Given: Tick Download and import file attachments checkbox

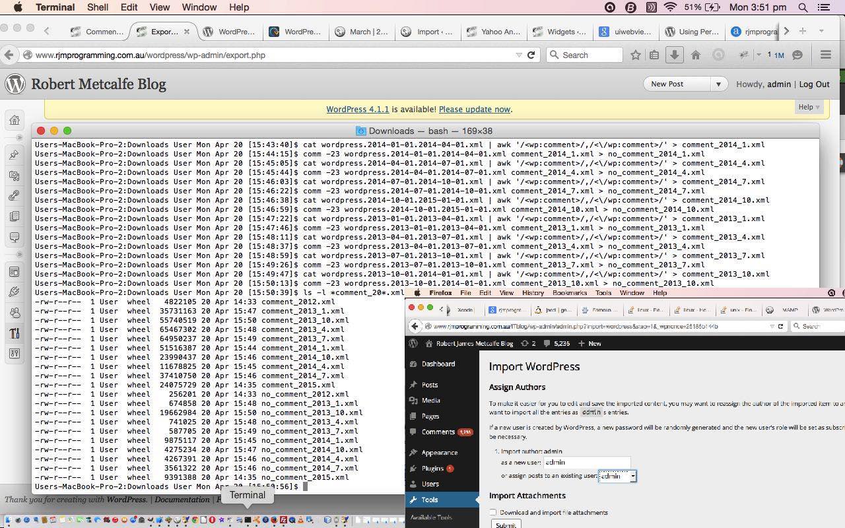Looking at the screenshot, I should (x=492, y=512).
